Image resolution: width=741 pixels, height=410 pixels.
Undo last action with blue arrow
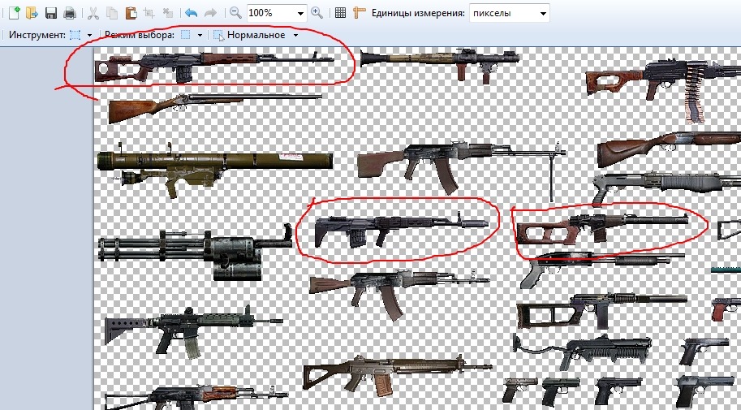[191, 13]
